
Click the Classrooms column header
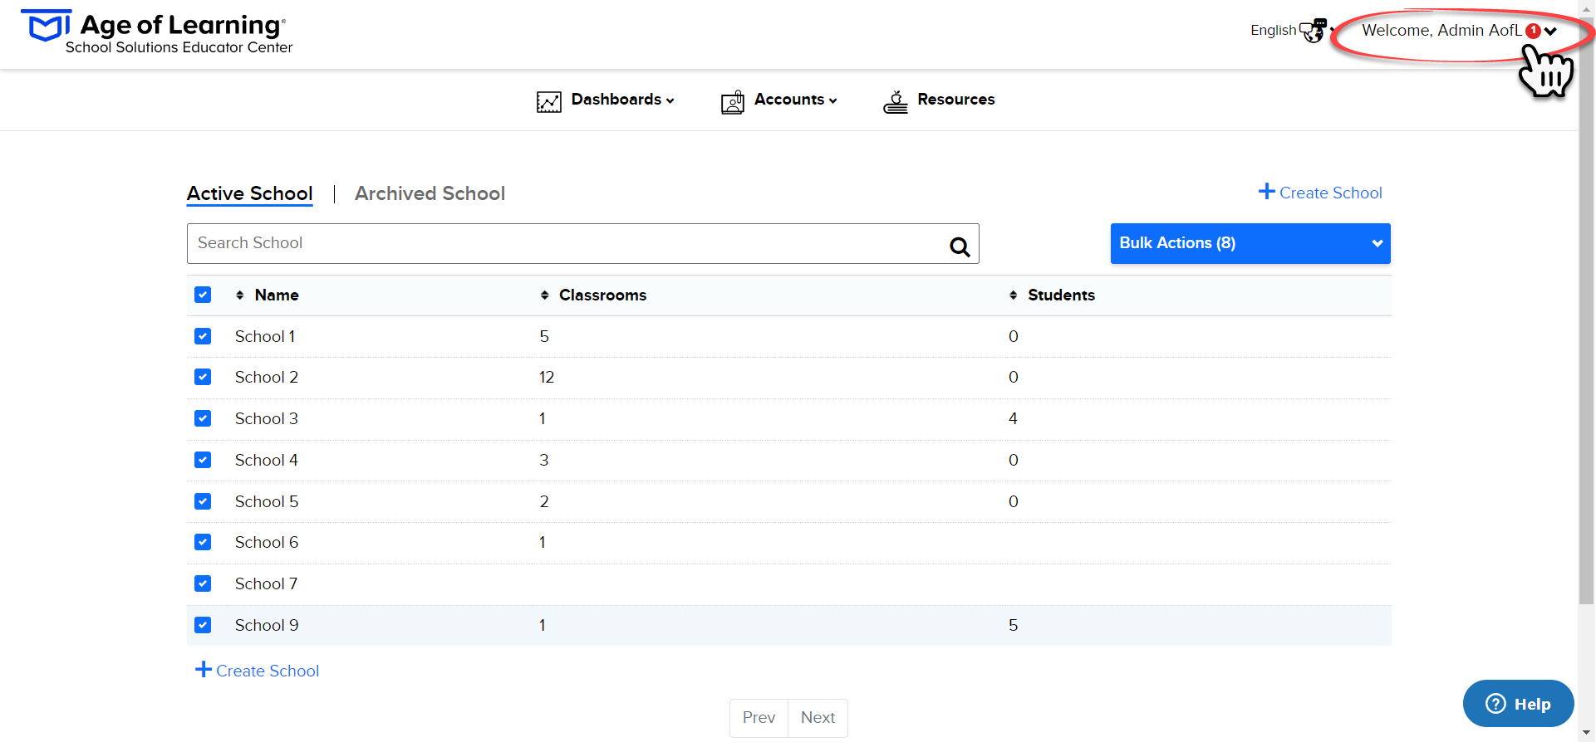[602, 295]
